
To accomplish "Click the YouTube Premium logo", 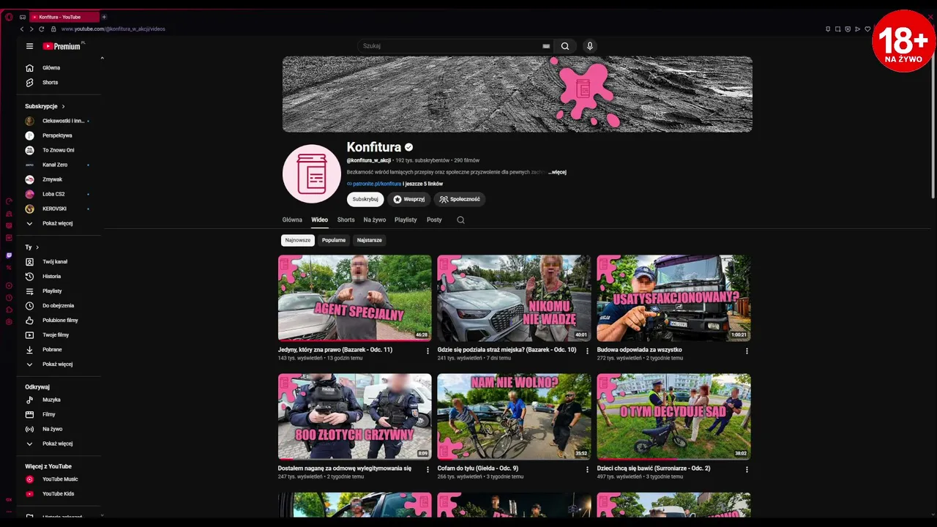I will tap(64, 46).
